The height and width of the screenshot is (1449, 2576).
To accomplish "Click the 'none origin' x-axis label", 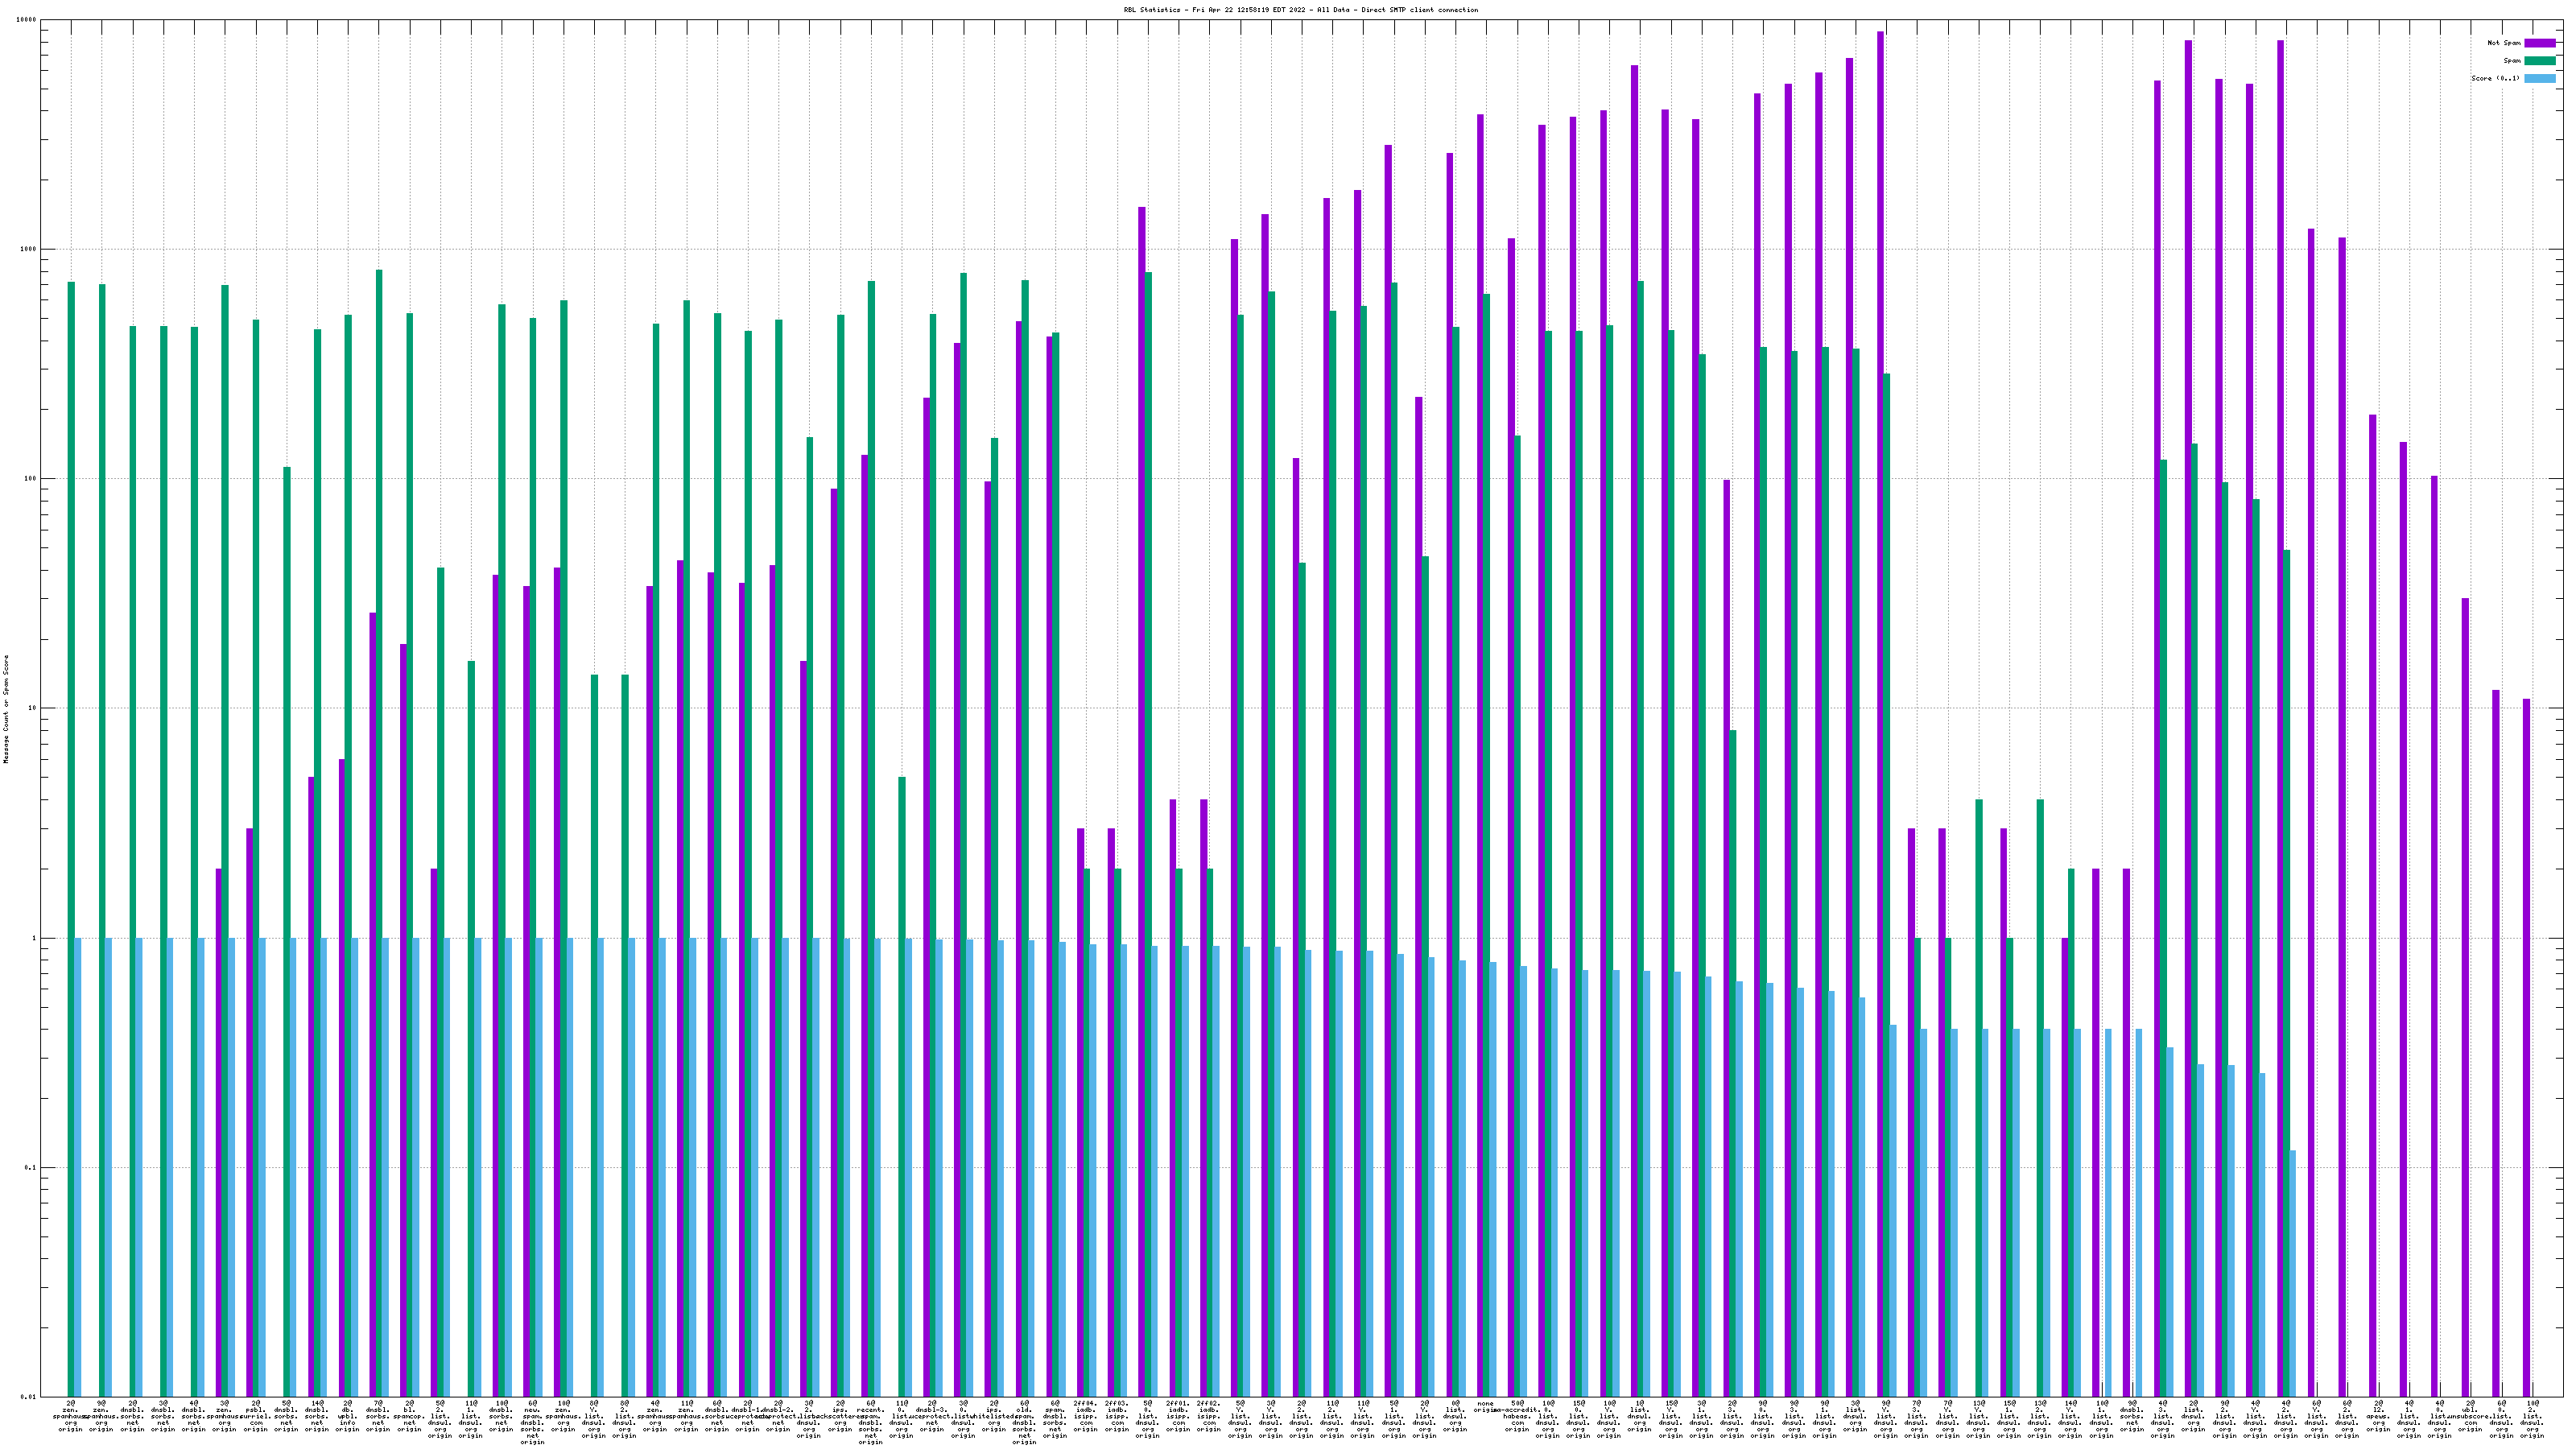I will click(1486, 1406).
